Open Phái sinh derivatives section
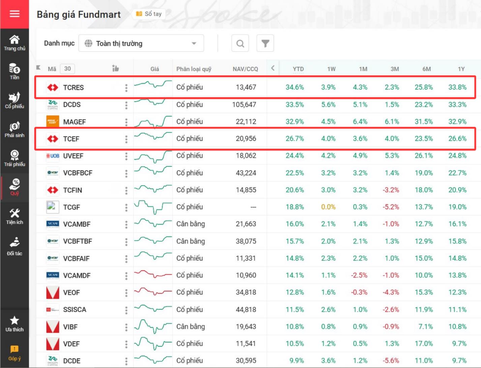 pos(14,129)
